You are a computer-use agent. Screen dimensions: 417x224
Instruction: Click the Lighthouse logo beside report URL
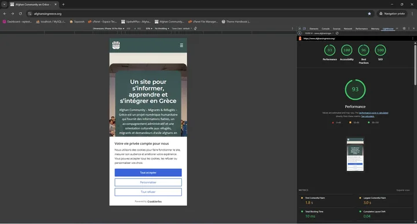(300, 39)
